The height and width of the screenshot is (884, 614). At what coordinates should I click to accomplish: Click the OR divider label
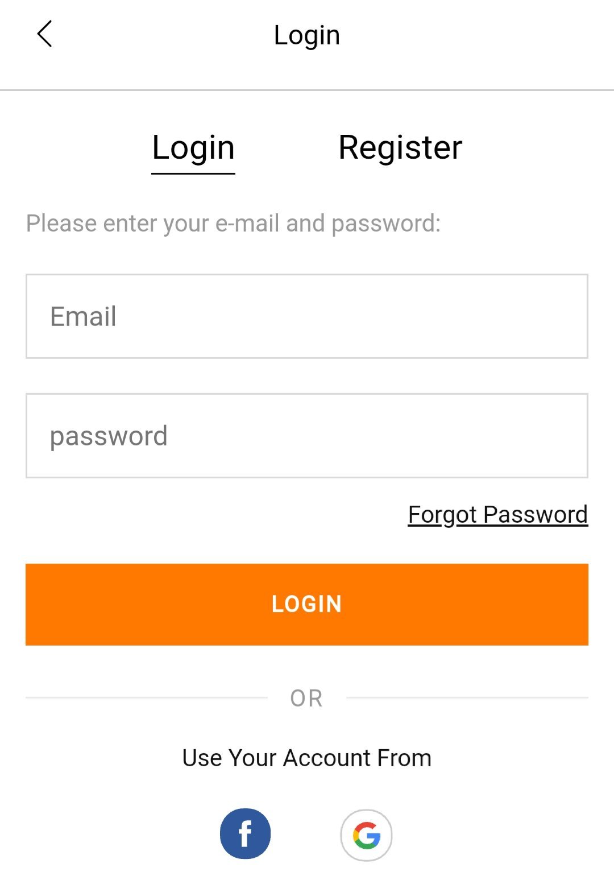coord(306,698)
